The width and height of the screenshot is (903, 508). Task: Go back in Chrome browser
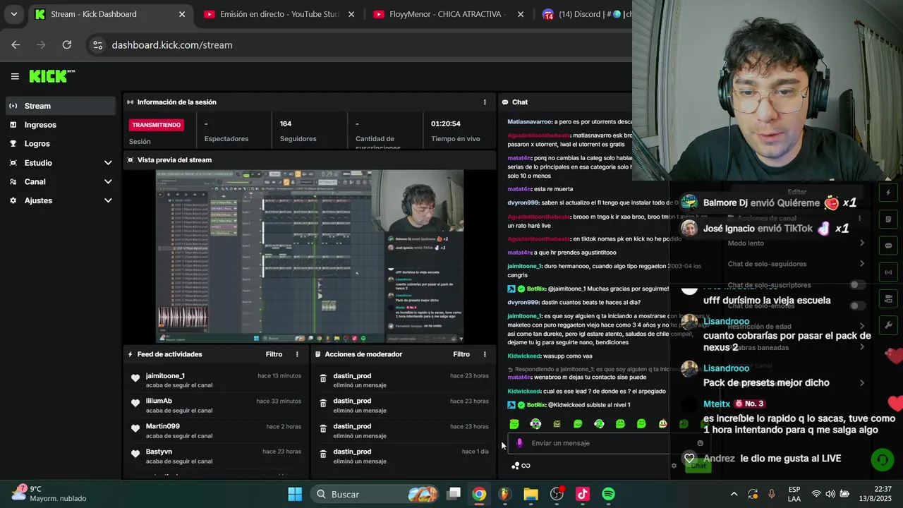(x=16, y=44)
